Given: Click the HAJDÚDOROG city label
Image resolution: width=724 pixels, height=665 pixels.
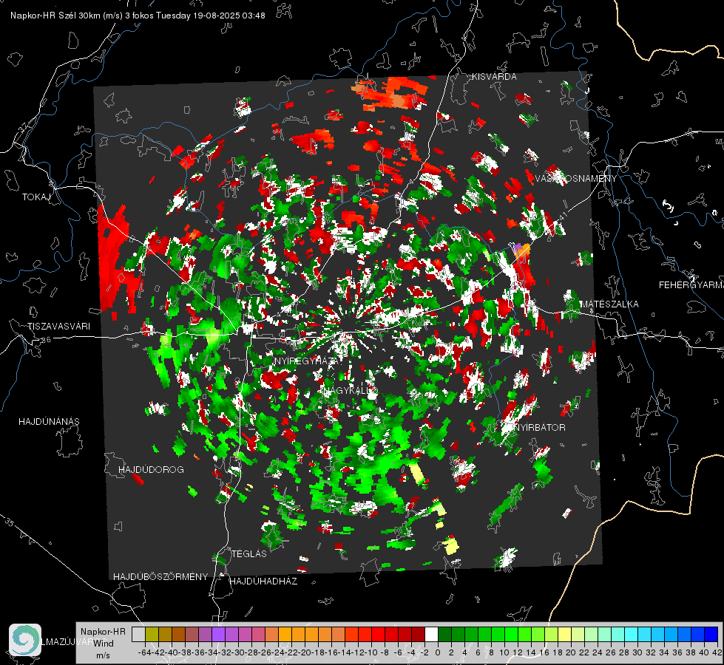Looking at the screenshot, I should pos(151,470).
